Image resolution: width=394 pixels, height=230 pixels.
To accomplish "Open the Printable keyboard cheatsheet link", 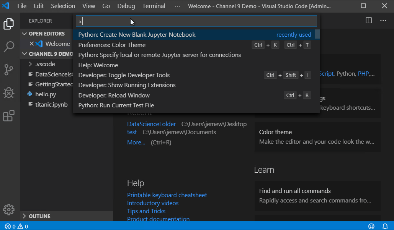I will click(167, 195).
